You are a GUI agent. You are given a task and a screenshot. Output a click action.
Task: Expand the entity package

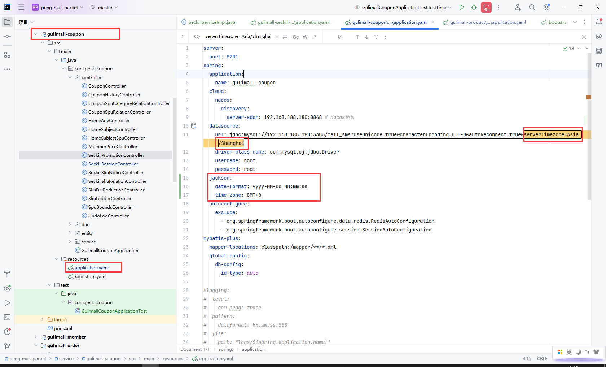pyautogui.click(x=70, y=233)
